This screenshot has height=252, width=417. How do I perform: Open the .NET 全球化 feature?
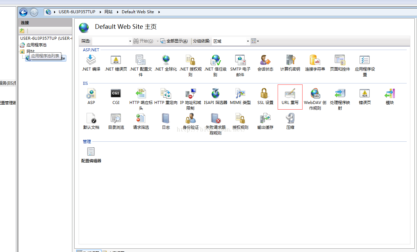[166, 63]
